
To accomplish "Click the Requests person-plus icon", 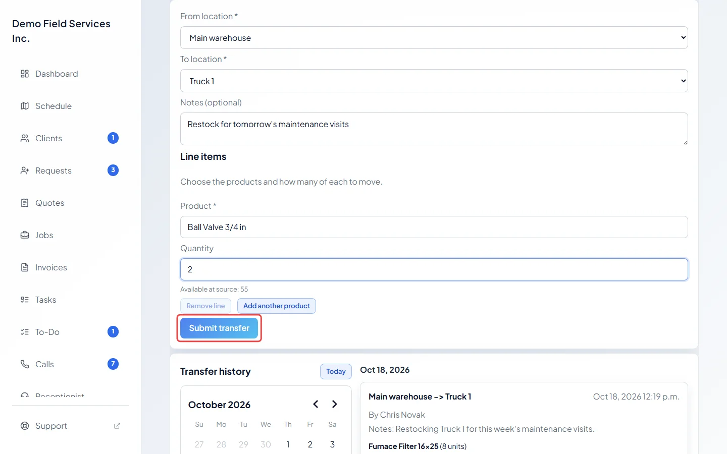I will pyautogui.click(x=25, y=171).
